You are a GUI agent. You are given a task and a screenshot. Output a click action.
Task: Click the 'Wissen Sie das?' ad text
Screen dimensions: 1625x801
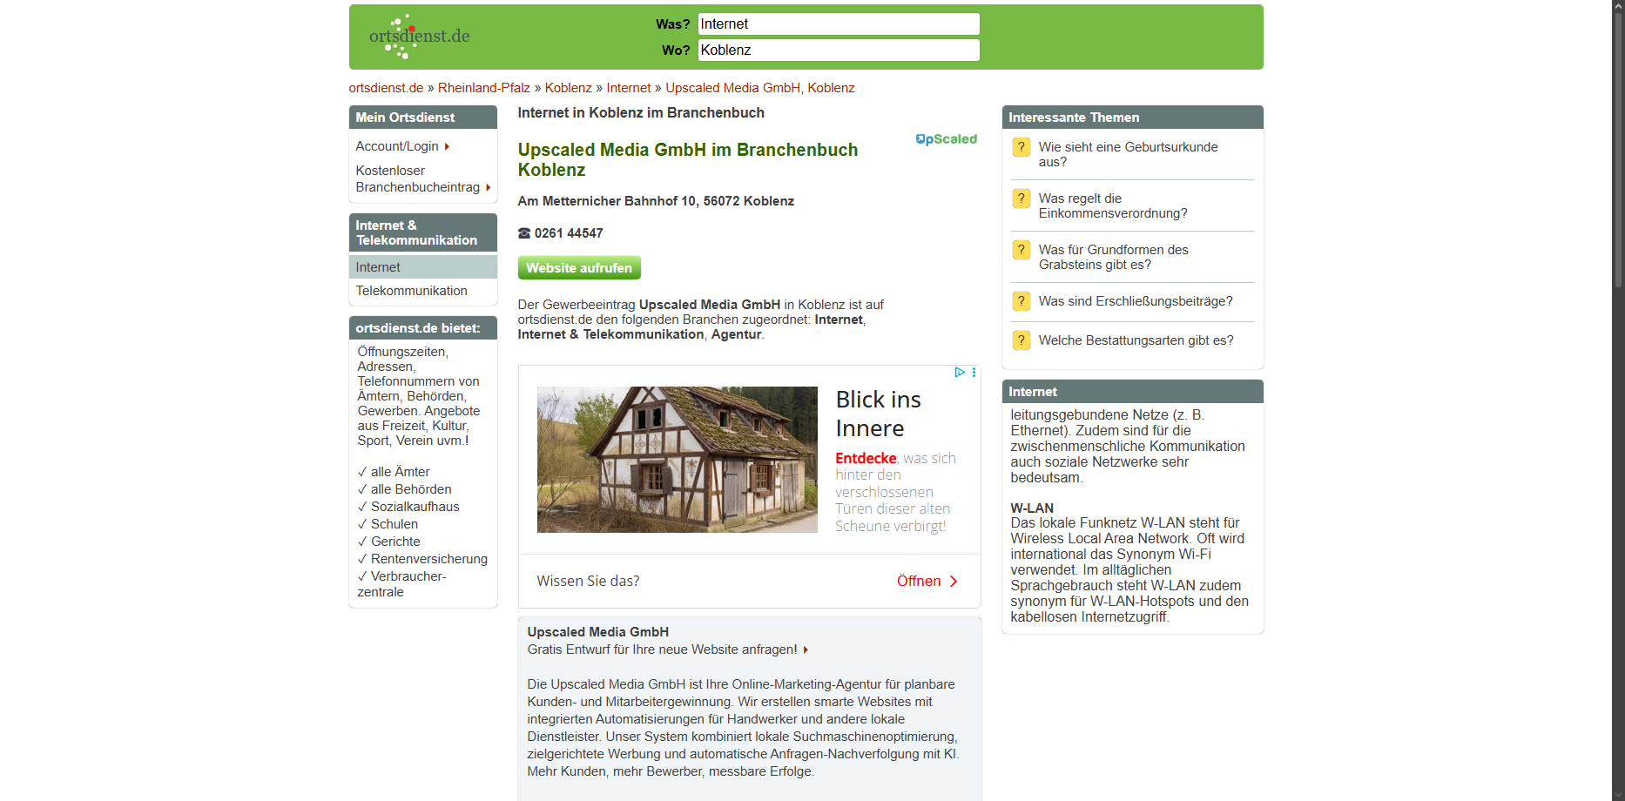588,582
